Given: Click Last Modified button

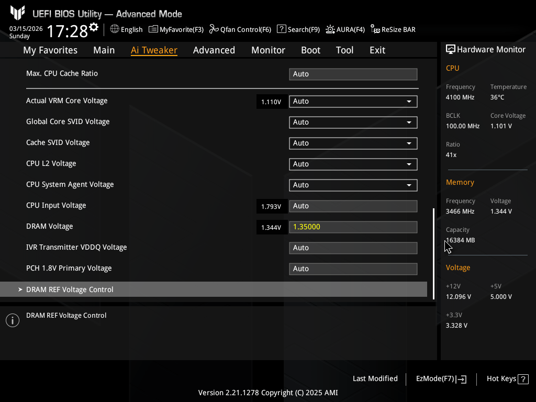Looking at the screenshot, I should click(x=375, y=379).
